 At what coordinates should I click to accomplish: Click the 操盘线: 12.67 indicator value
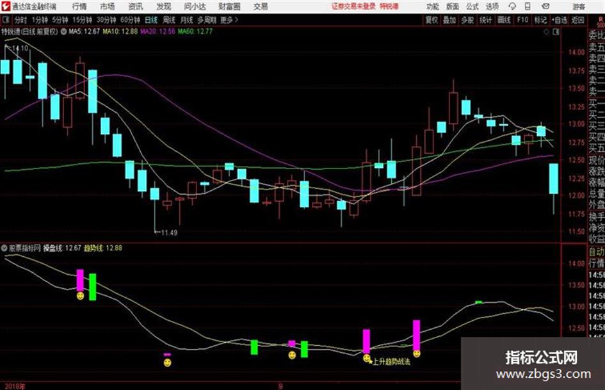point(61,248)
